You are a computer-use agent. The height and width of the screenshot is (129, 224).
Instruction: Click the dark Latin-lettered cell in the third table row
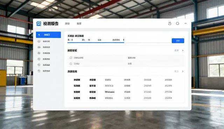click(110, 92)
